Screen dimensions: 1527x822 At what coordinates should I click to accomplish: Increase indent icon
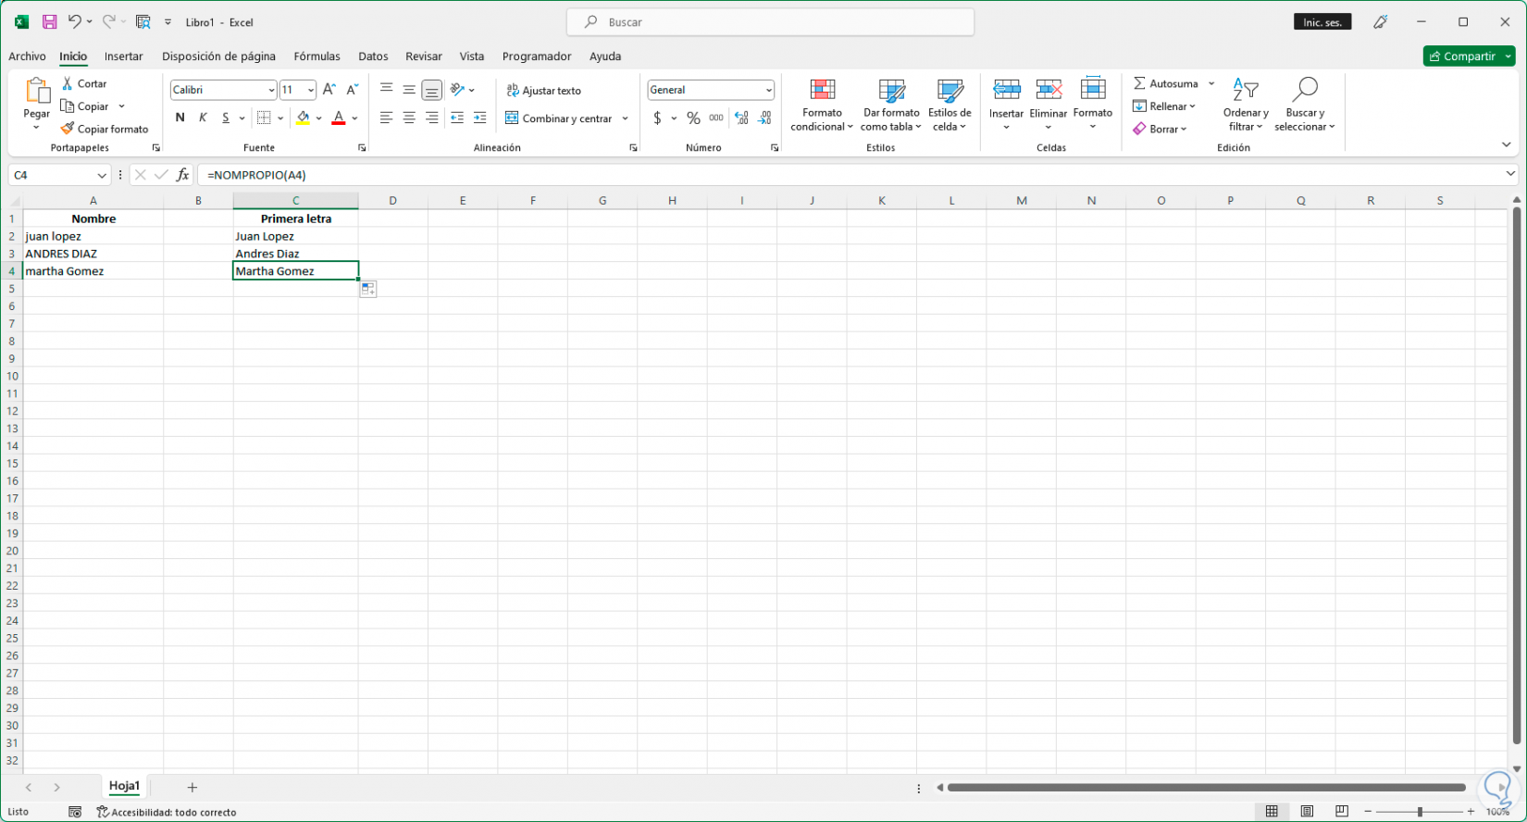click(479, 118)
